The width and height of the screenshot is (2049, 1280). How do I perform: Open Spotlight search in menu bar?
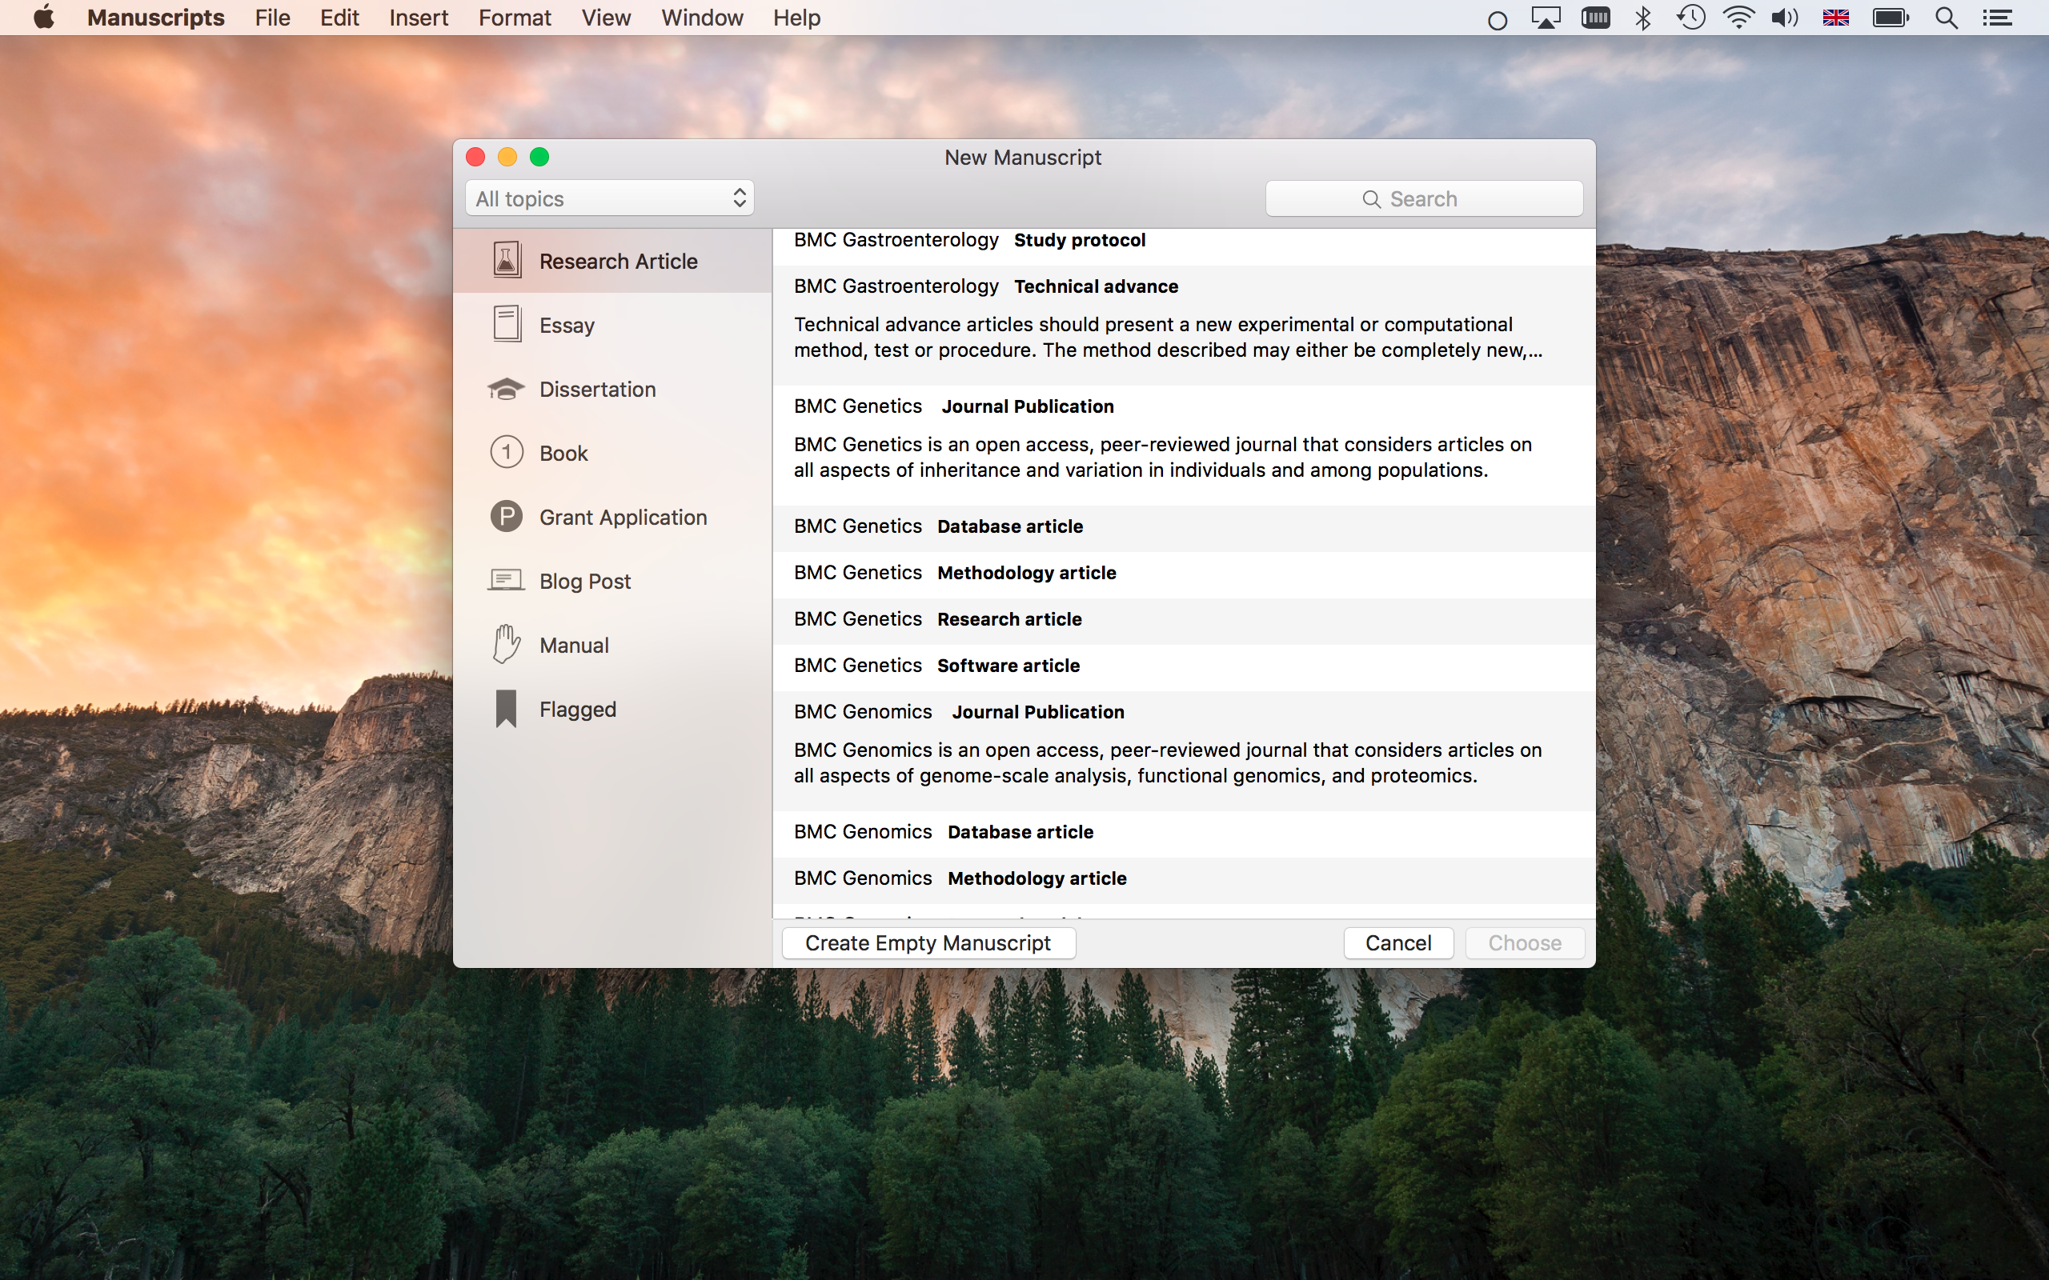click(1946, 18)
